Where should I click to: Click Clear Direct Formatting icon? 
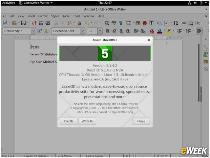pos(152,31)
